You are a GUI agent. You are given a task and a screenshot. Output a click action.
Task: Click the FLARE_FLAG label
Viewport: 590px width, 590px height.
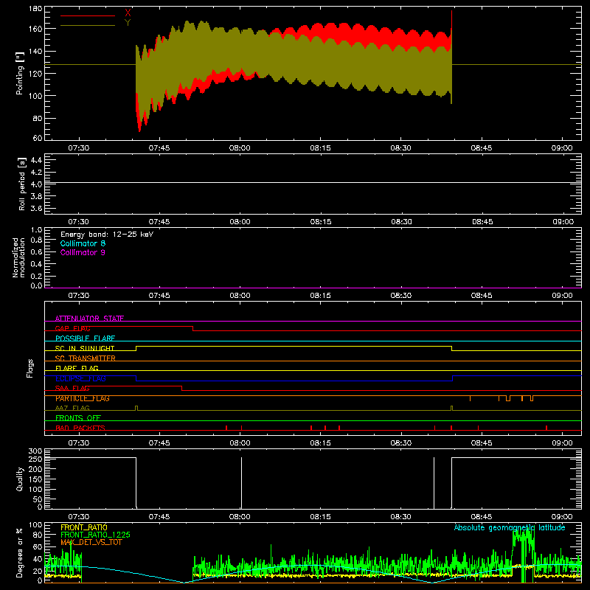pyautogui.click(x=77, y=368)
